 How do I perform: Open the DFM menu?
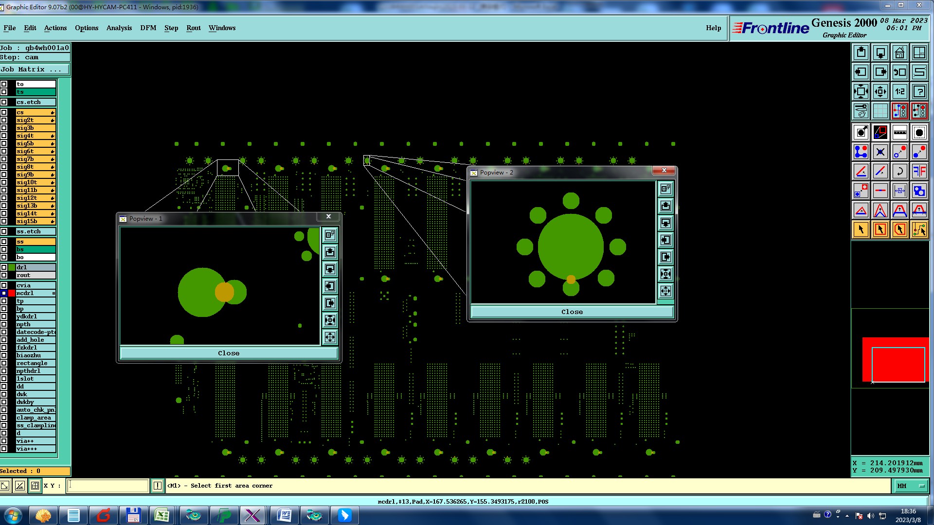click(148, 28)
